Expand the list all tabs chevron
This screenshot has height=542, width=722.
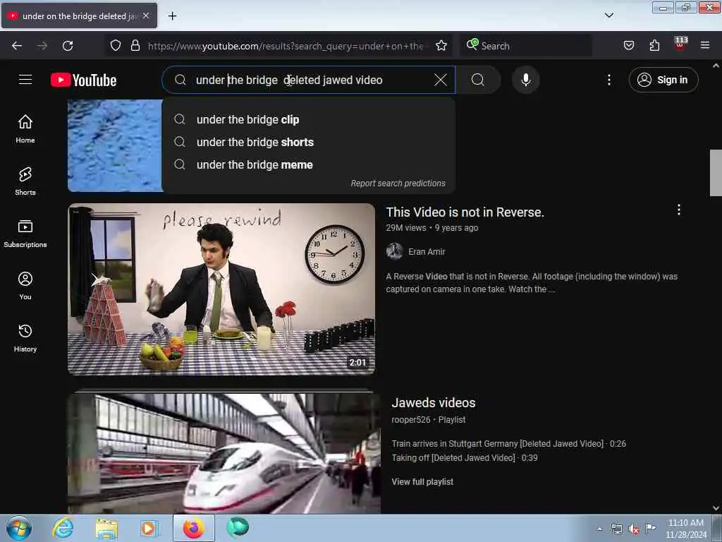[608, 16]
